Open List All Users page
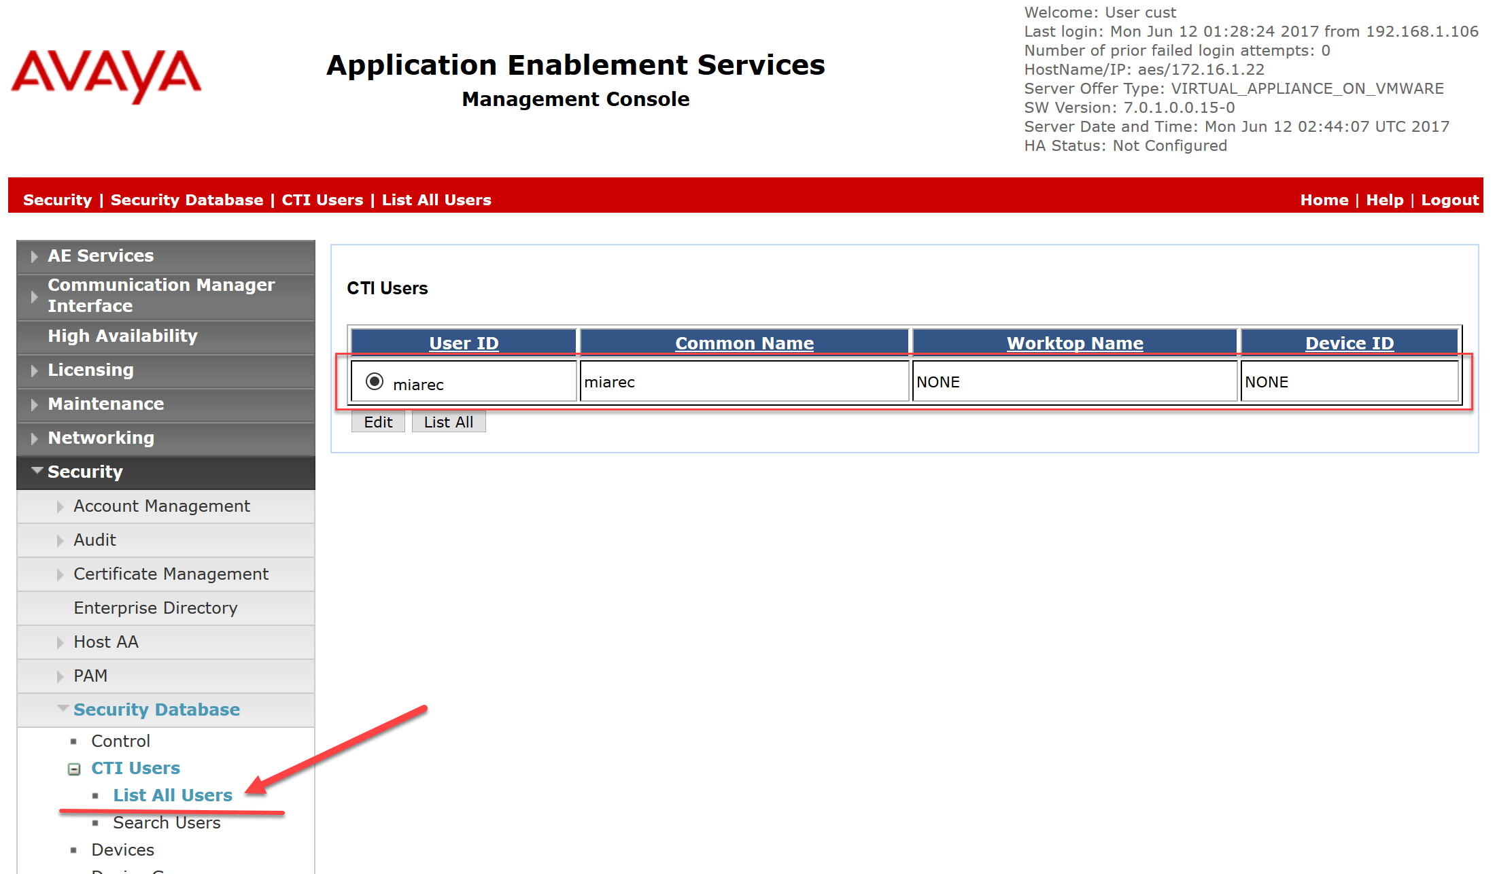1497x874 pixels. (x=173, y=795)
